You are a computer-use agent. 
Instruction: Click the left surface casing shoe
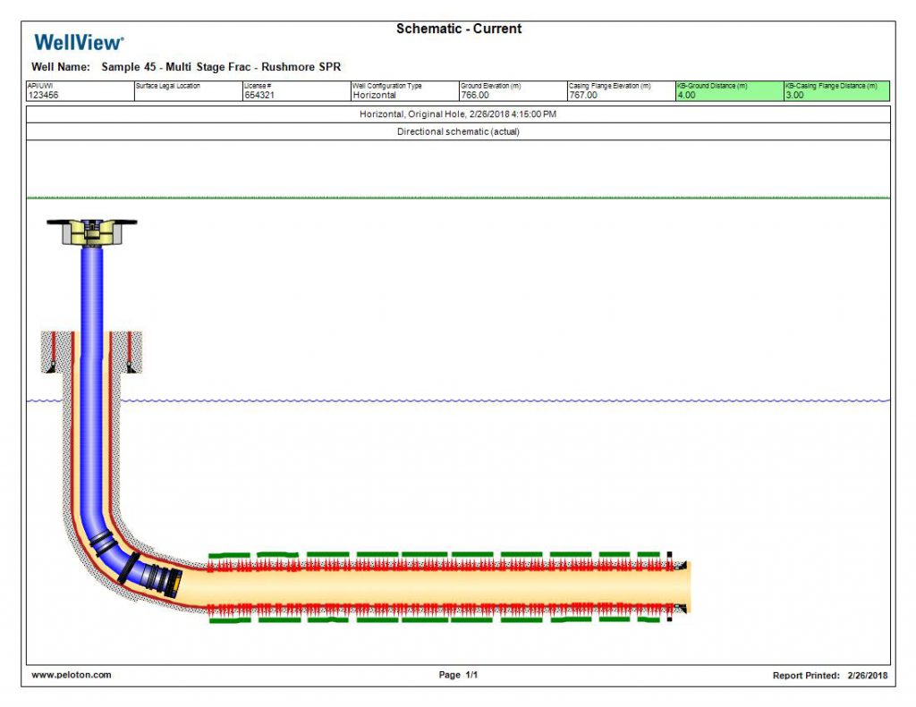pyautogui.click(x=51, y=366)
